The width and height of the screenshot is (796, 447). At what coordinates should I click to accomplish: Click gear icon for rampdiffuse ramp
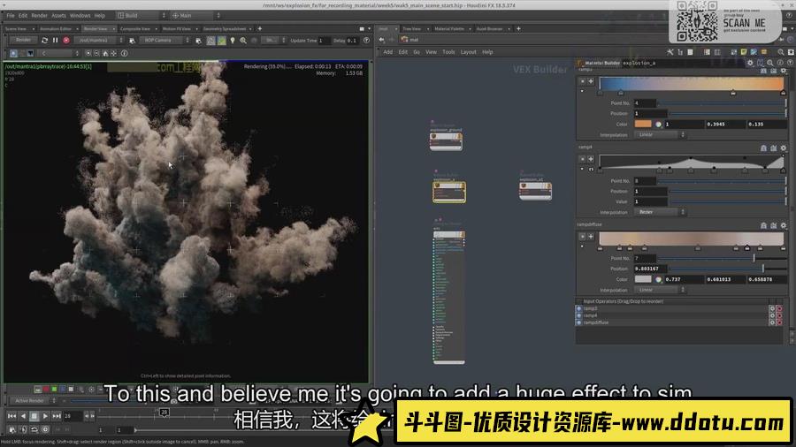784,225
